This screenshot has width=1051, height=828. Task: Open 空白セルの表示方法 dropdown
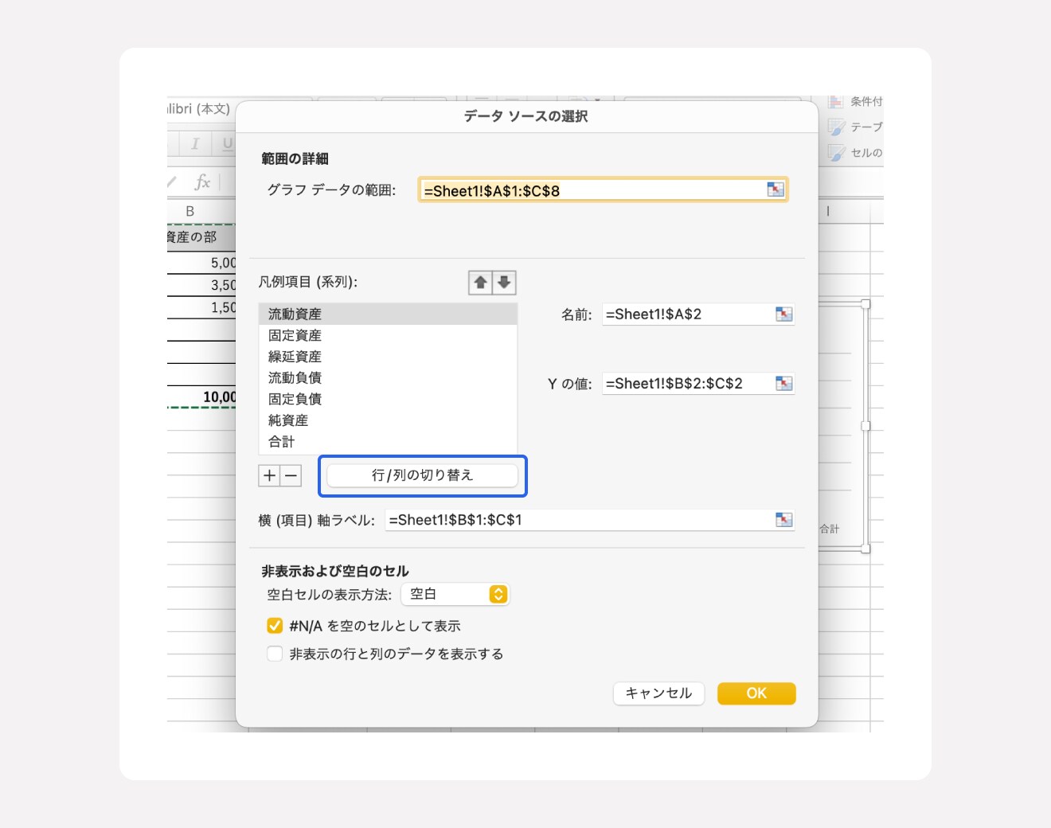pos(455,595)
